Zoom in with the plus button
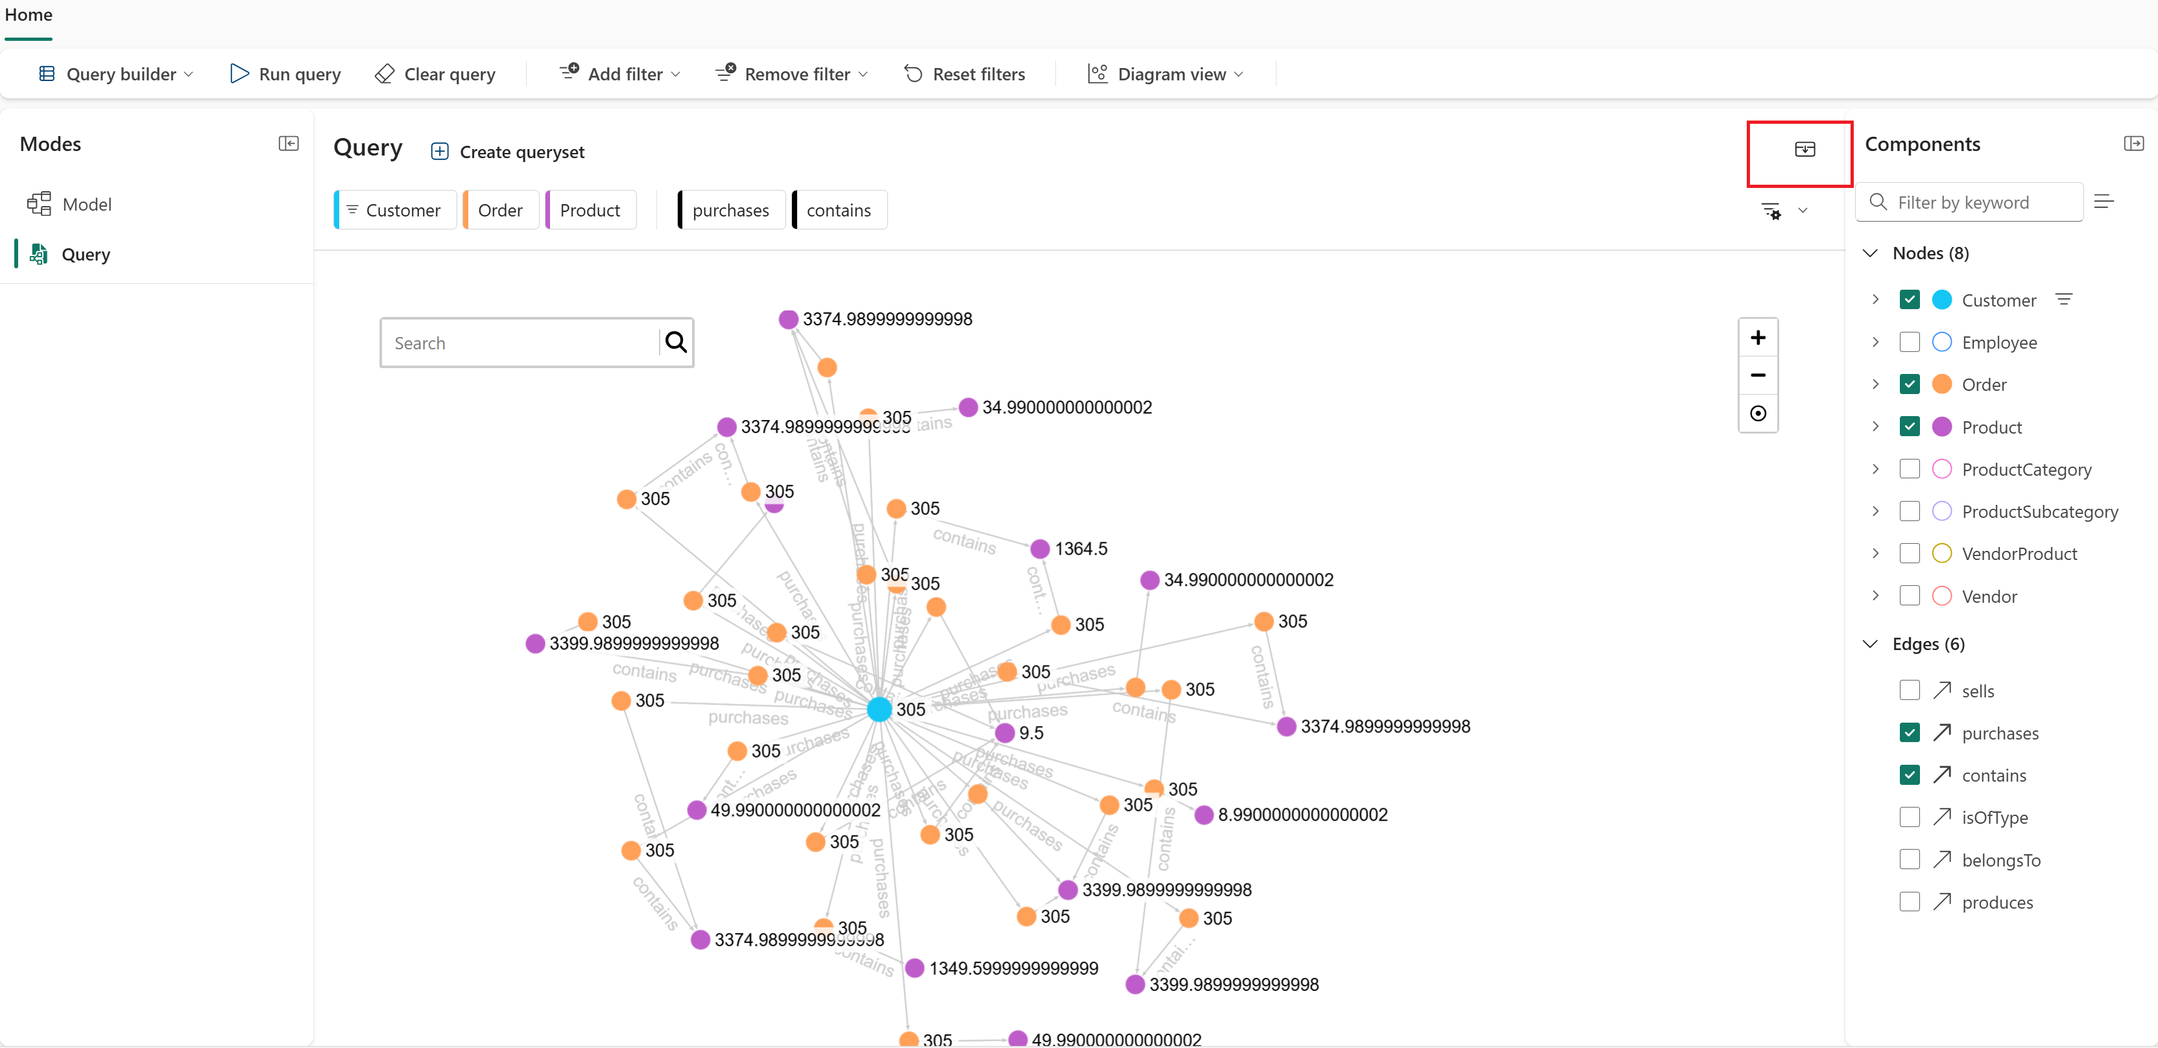 coord(1758,338)
